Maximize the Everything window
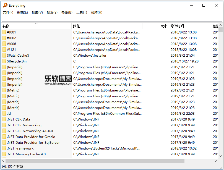This screenshot has height=170, width=224. (x=204, y=6)
